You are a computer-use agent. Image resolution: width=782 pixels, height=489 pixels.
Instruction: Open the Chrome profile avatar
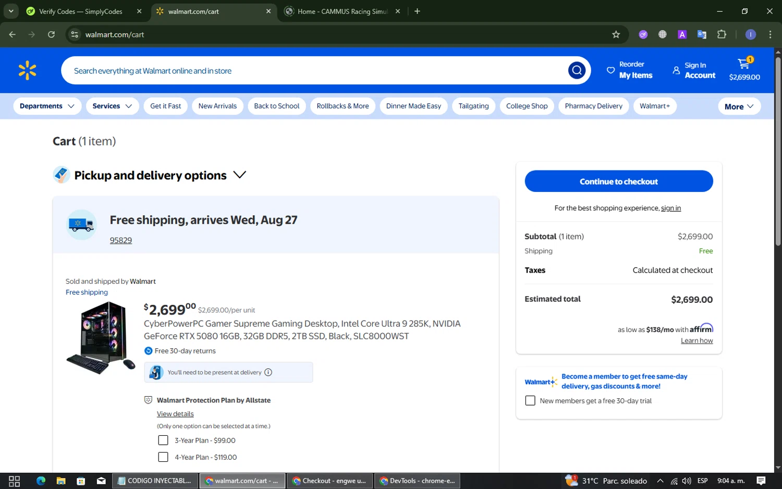pos(750,34)
